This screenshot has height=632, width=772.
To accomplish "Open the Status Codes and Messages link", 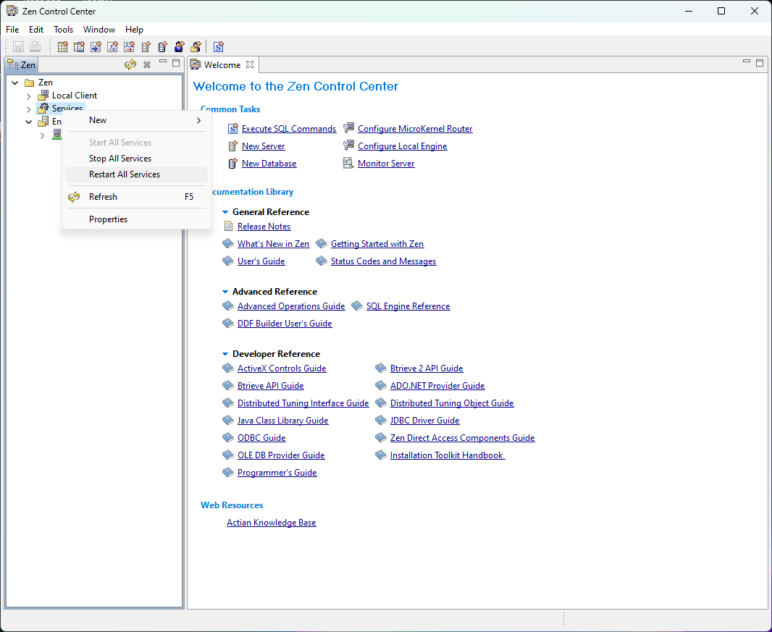I will pos(384,261).
